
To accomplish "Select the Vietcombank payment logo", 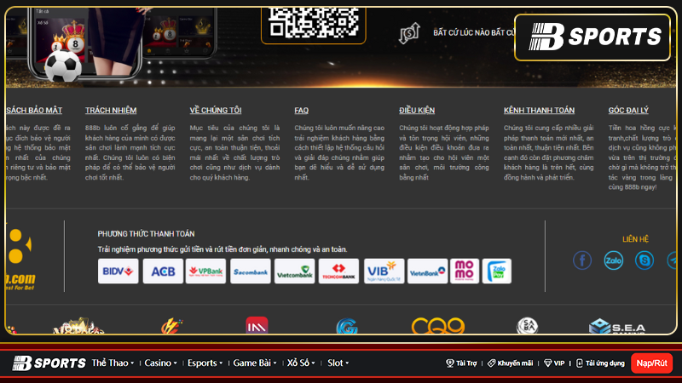I will point(294,272).
